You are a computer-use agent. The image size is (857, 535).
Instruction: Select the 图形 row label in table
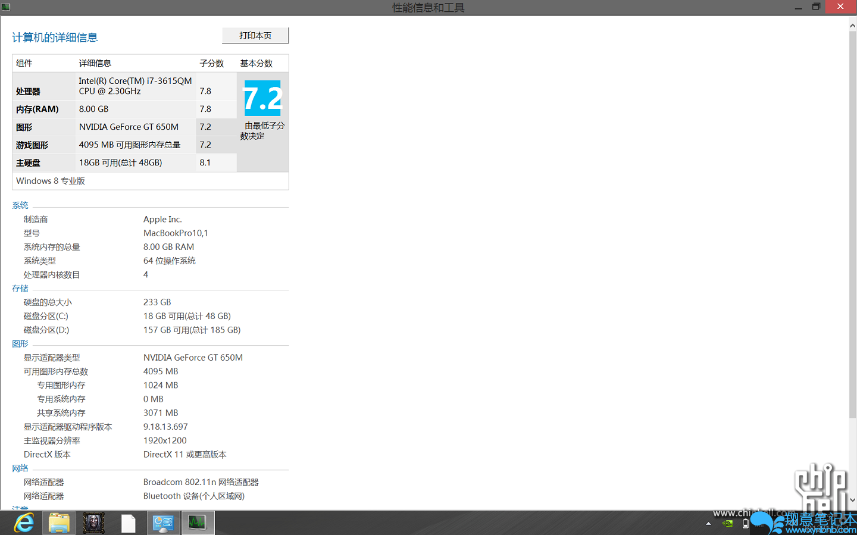(24, 127)
